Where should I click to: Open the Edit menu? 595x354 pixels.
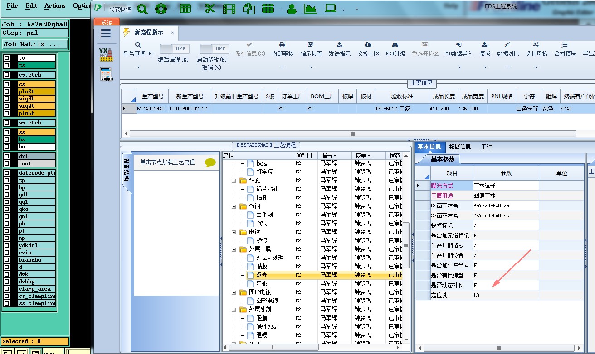[x=31, y=6]
